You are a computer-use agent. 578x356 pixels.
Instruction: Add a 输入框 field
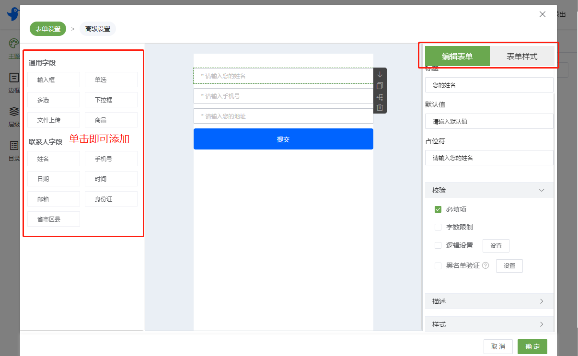(x=54, y=80)
